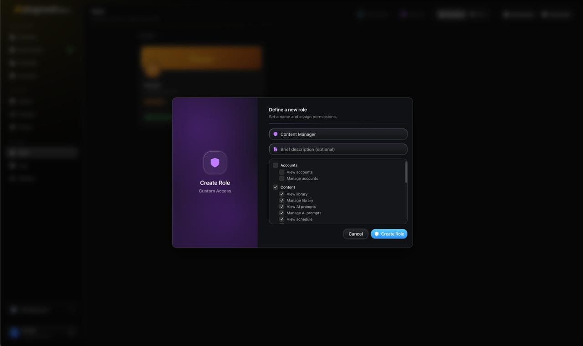Image resolution: width=583 pixels, height=346 pixels.
Task: Click the green badge beside the second sidebar item
Action: [70, 50]
